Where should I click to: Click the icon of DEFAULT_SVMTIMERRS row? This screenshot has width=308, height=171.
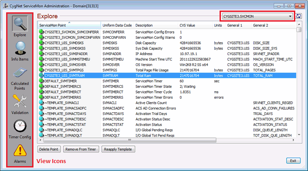41,97
